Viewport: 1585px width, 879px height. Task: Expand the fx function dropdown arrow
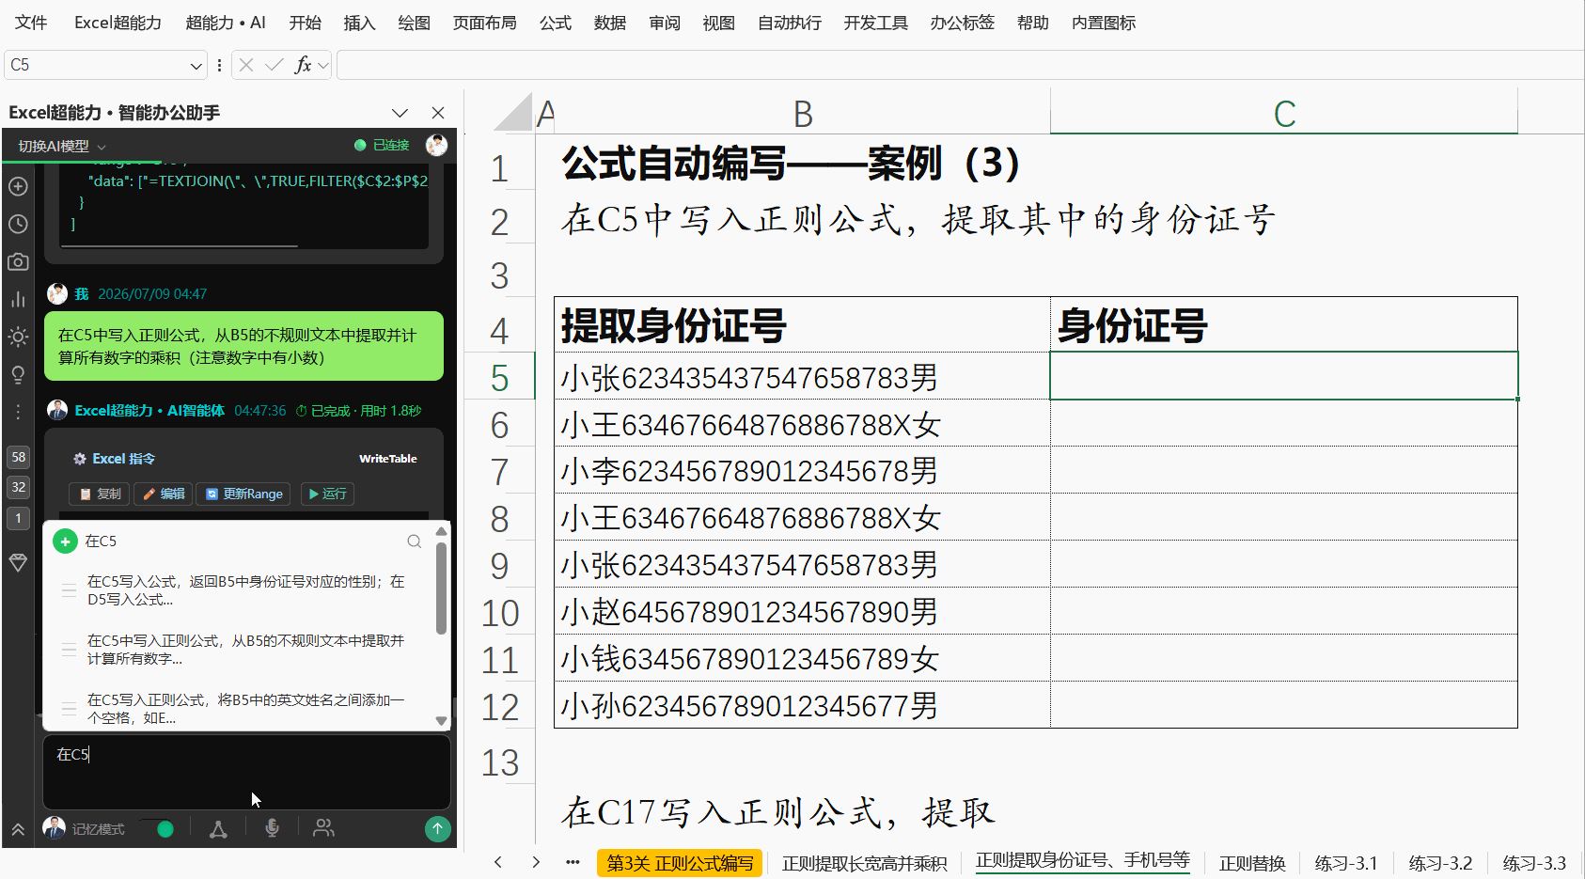323,65
